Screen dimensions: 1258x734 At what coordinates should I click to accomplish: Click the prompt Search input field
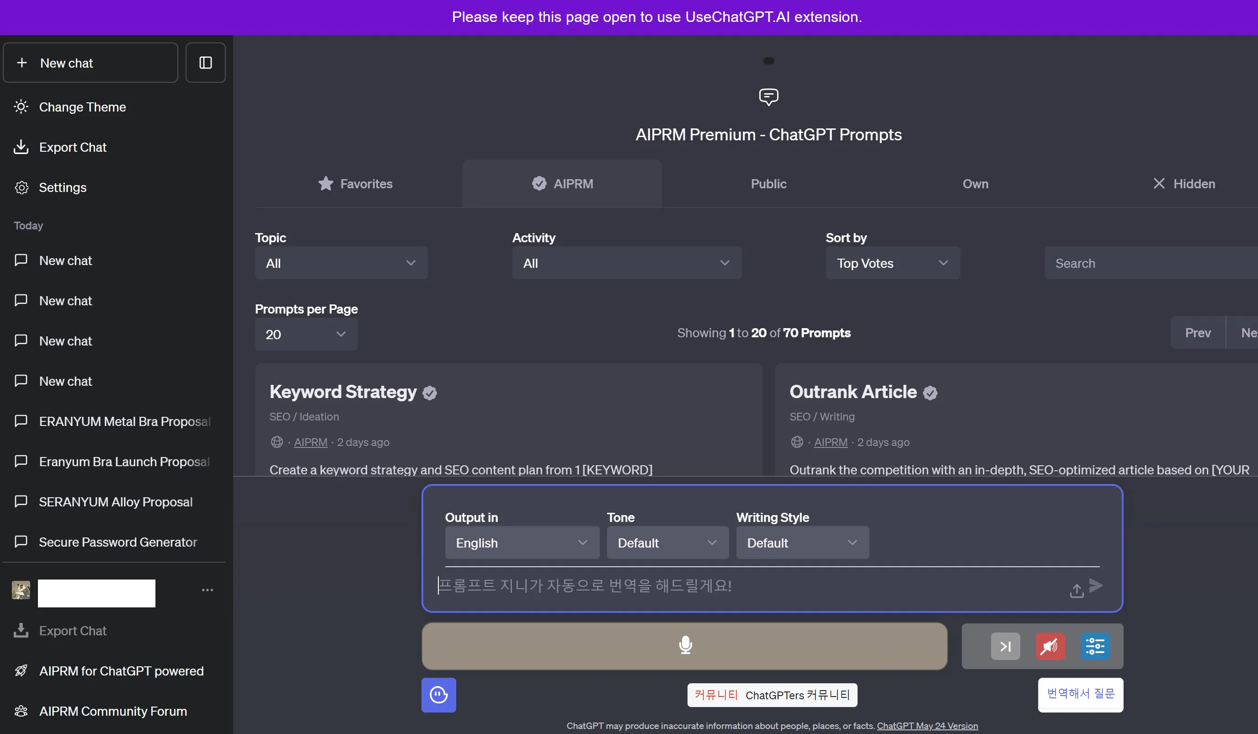1148,263
